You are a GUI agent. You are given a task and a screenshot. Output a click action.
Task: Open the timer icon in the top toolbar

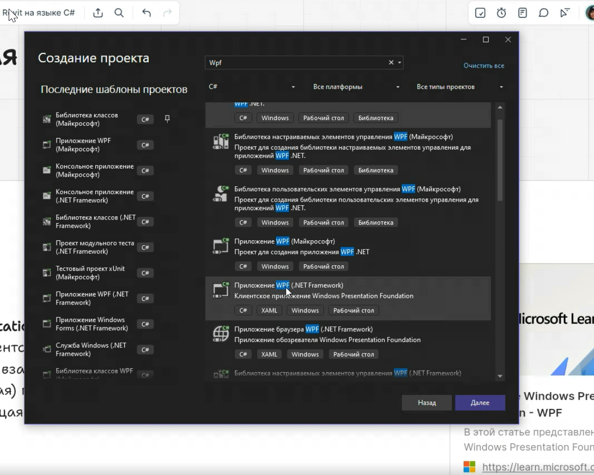pos(501,13)
